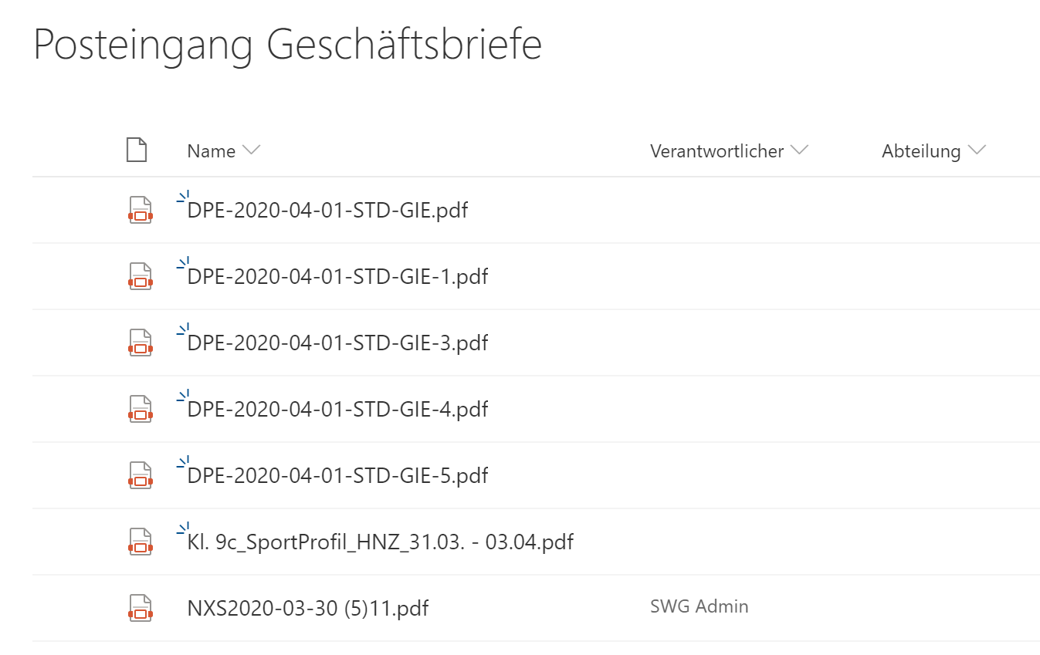Screen dimensions: 1040x655
Task: Click PDF icon of DPE-2020-04-01-STD-GIE-3.pdf
Action: click(x=140, y=343)
